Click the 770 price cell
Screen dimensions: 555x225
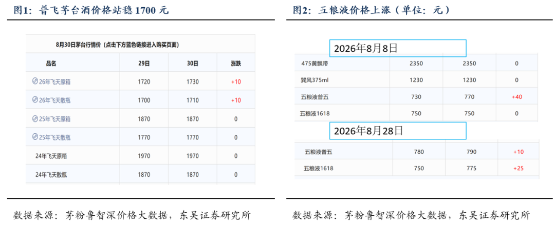point(469,97)
